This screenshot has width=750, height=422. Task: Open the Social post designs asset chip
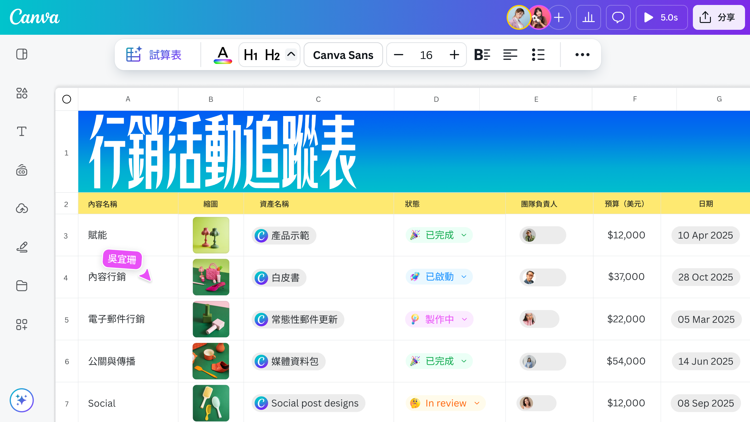[308, 403]
